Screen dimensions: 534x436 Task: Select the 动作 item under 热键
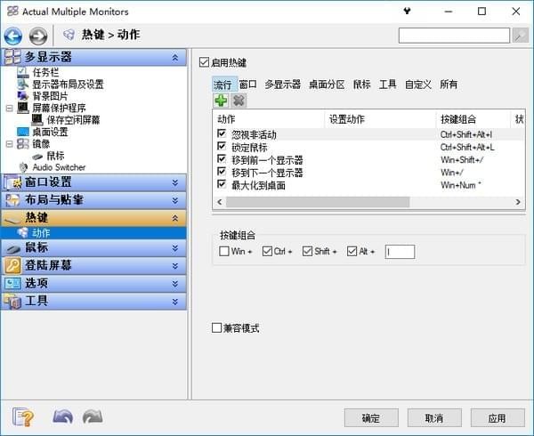coord(41,233)
